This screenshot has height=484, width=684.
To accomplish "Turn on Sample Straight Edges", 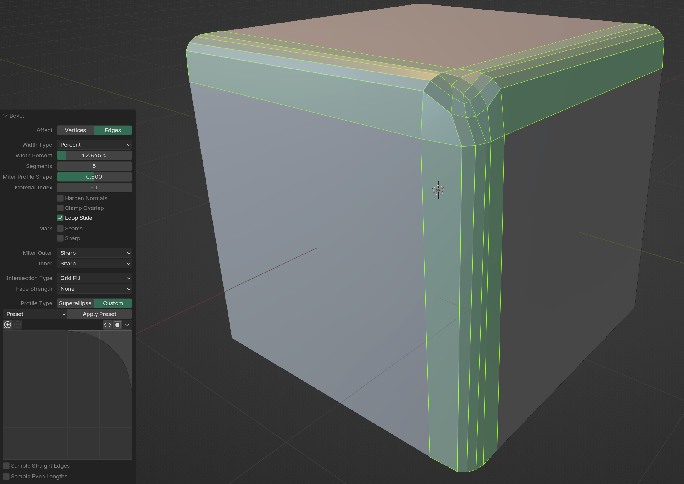I will pos(6,466).
